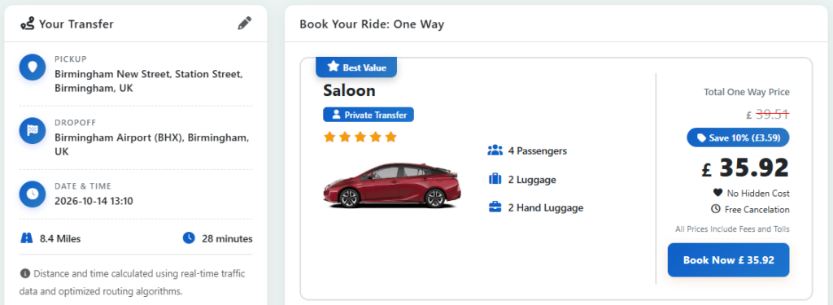This screenshot has width=833, height=305.
Task: Click the dropoff checkered flag icon
Action: click(x=33, y=131)
